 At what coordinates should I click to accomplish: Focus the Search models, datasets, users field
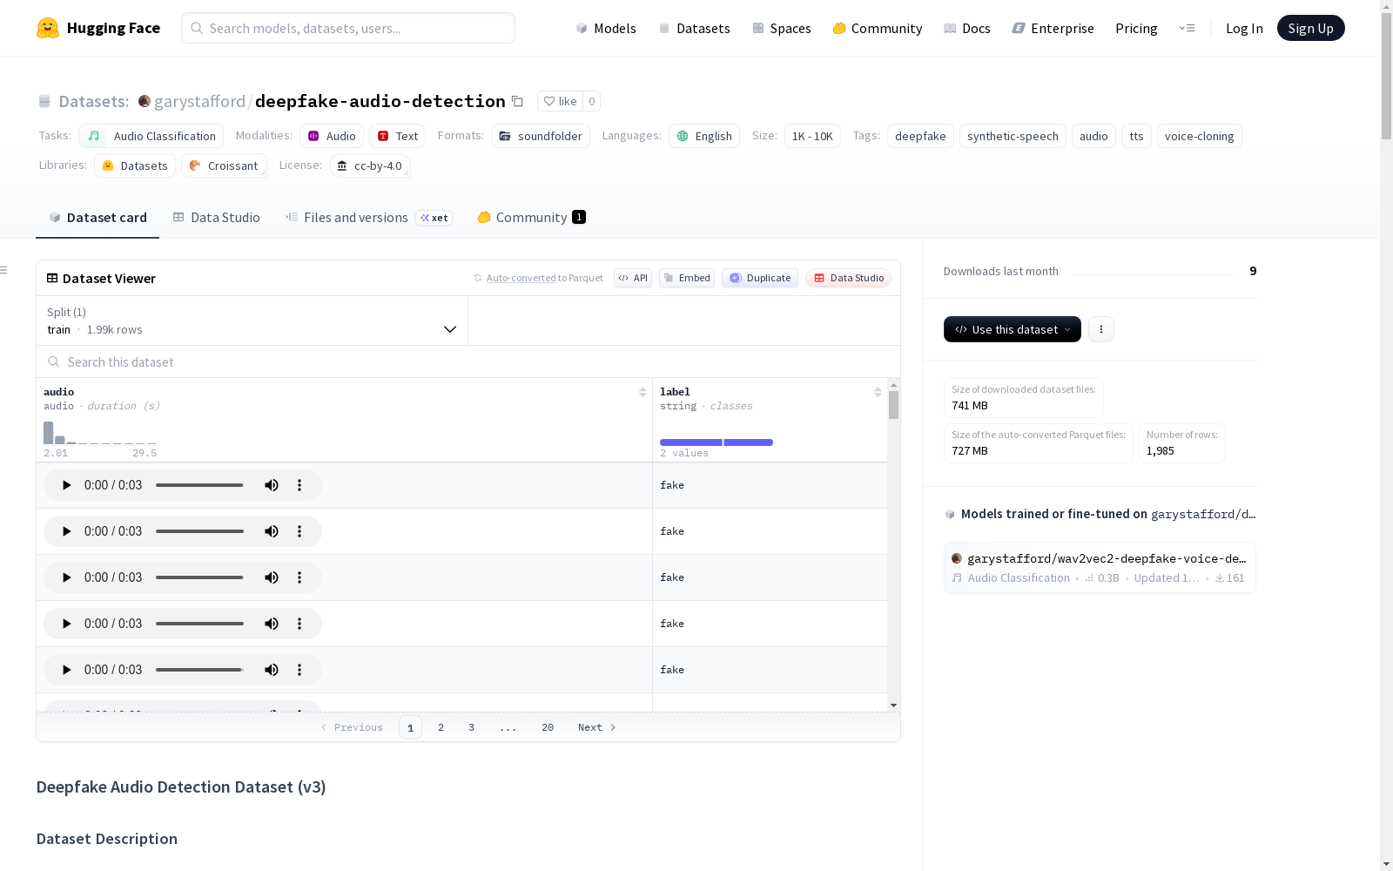tap(348, 28)
